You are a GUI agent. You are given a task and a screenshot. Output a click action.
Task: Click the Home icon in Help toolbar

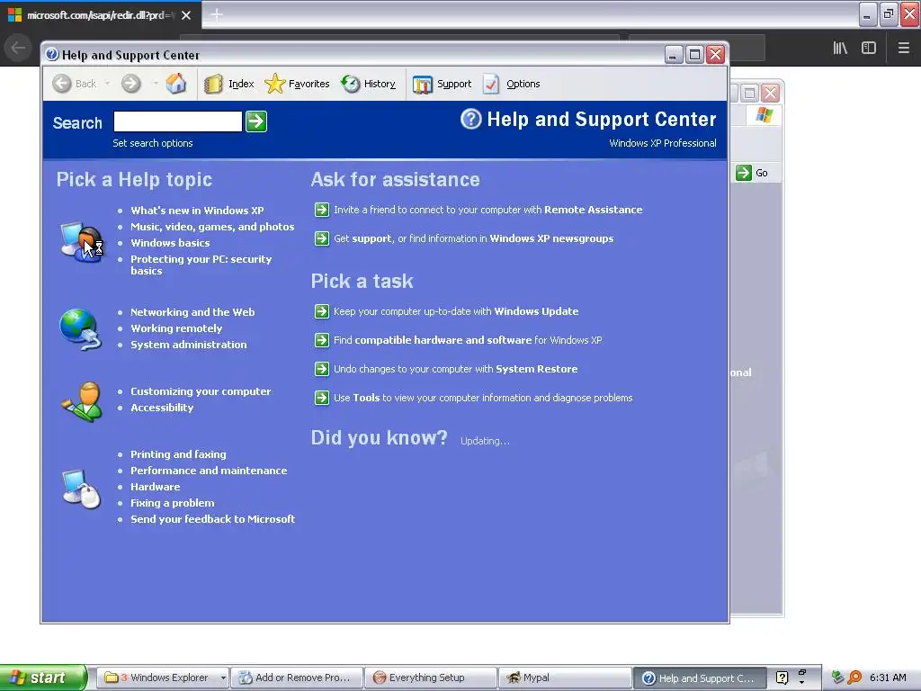(x=175, y=84)
